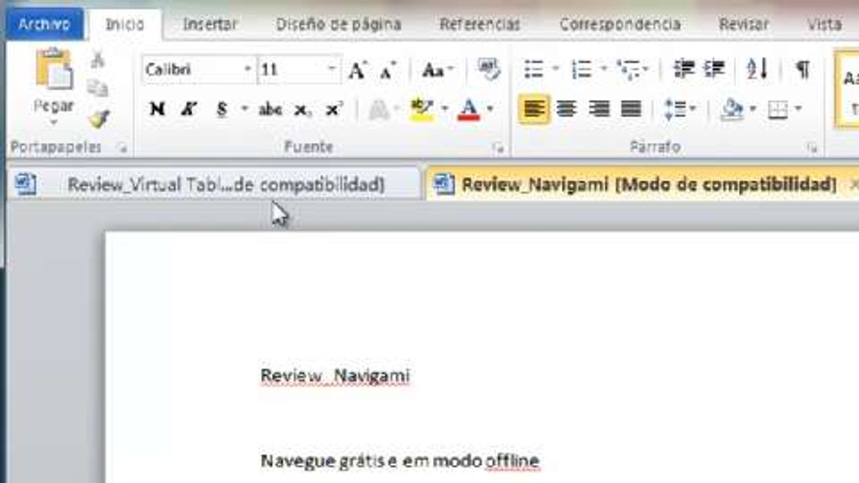Screen dimensions: 859x483
Task: Expand the font color arrow
Action: coord(490,109)
